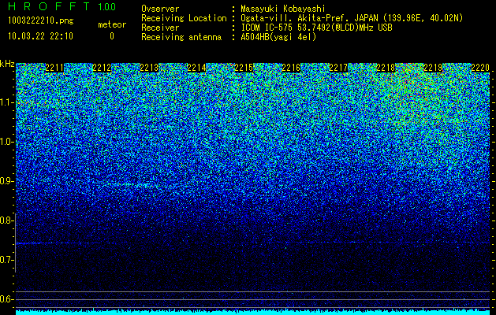The width and height of the screenshot is (496, 315).
Task: Click the Ovserver field label
Action: click(x=160, y=9)
